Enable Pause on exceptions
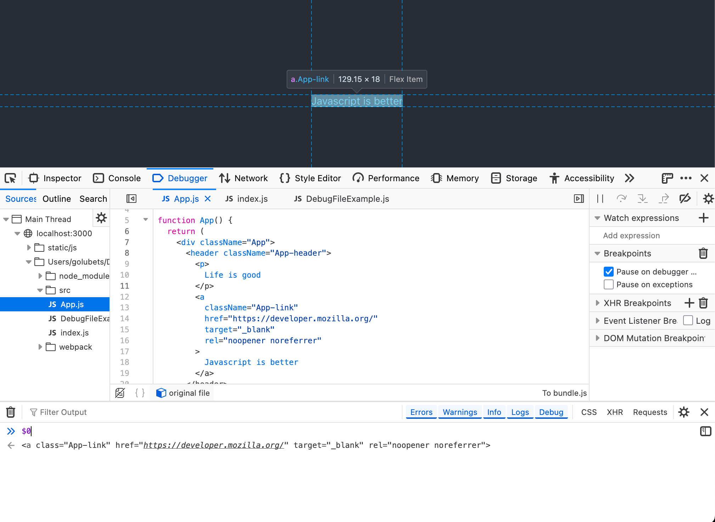The image size is (715, 522). [x=609, y=284]
